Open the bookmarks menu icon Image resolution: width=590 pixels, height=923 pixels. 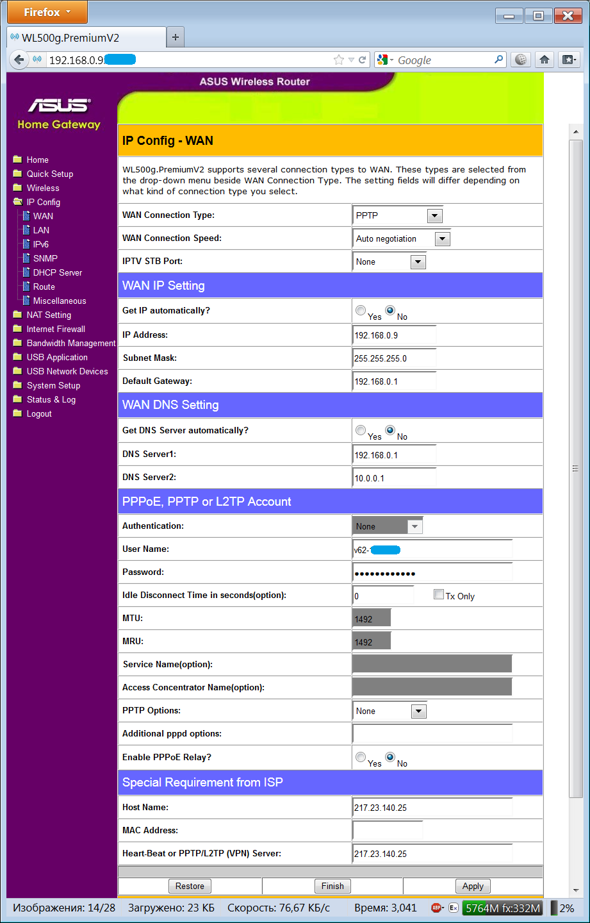(569, 60)
